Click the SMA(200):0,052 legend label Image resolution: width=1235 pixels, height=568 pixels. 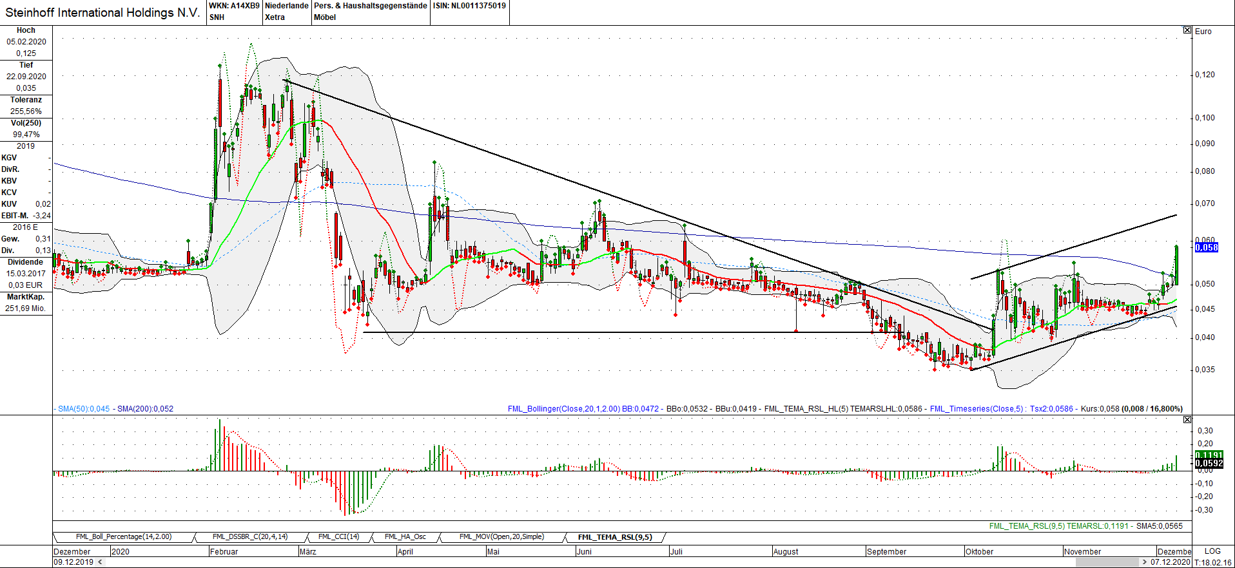pos(145,409)
